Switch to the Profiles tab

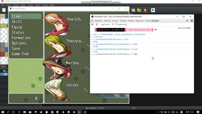point(131,21)
